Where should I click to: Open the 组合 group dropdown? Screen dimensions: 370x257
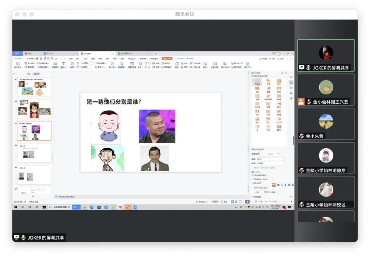click(x=185, y=63)
